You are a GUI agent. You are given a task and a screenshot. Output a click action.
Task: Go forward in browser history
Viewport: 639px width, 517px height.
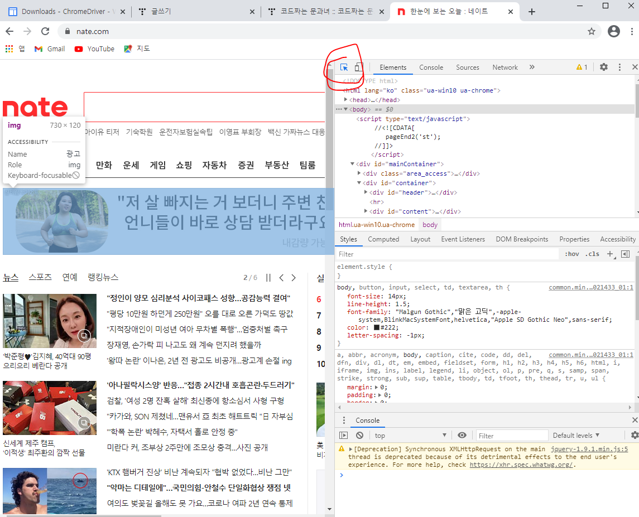(27, 31)
